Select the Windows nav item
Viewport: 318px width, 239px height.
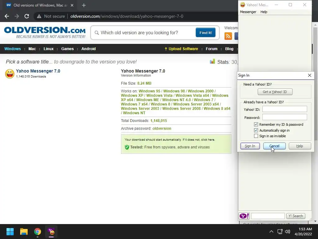12,49
